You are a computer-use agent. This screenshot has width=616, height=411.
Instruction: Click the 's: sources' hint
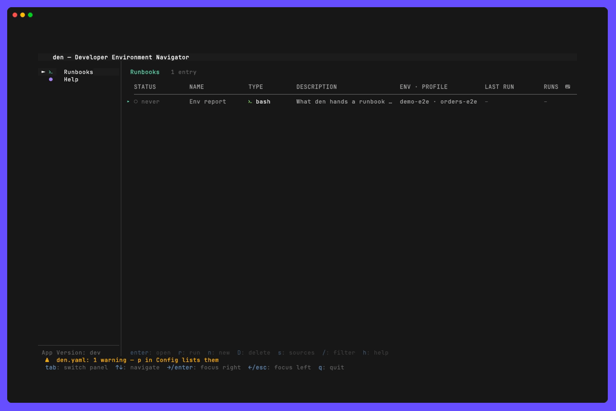pyautogui.click(x=296, y=353)
